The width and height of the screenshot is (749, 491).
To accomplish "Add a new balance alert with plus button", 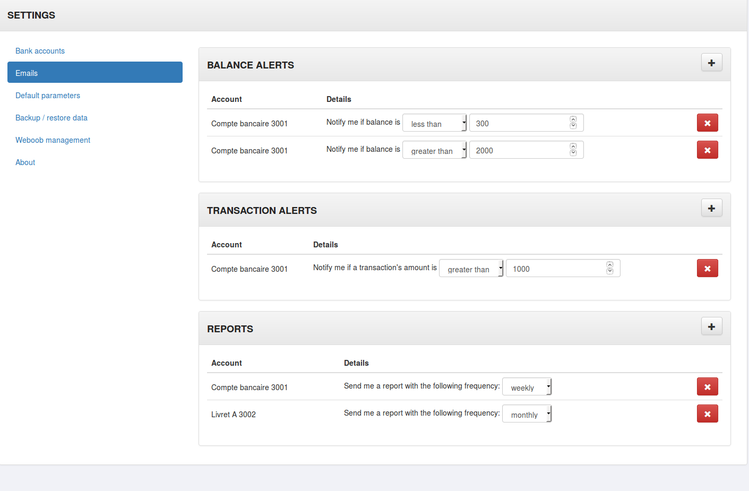I will pyautogui.click(x=711, y=63).
